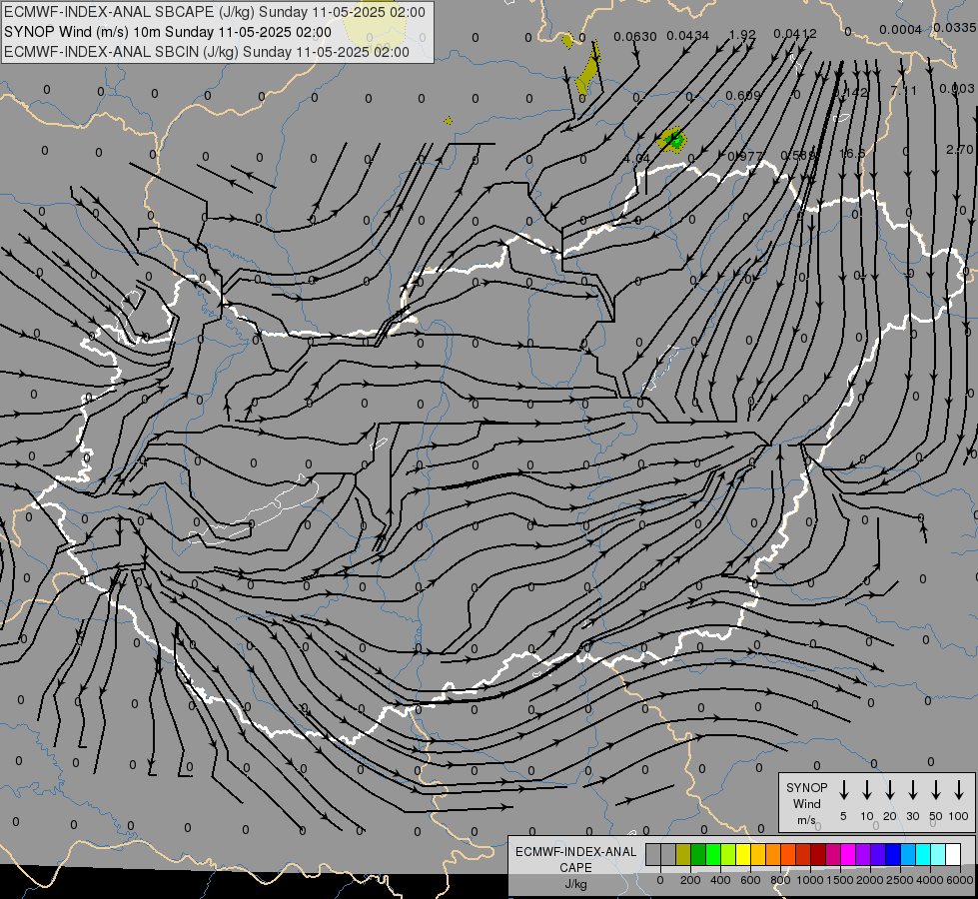
Task: Click the m/s unit label in the wind legend
Action: [x=806, y=820]
